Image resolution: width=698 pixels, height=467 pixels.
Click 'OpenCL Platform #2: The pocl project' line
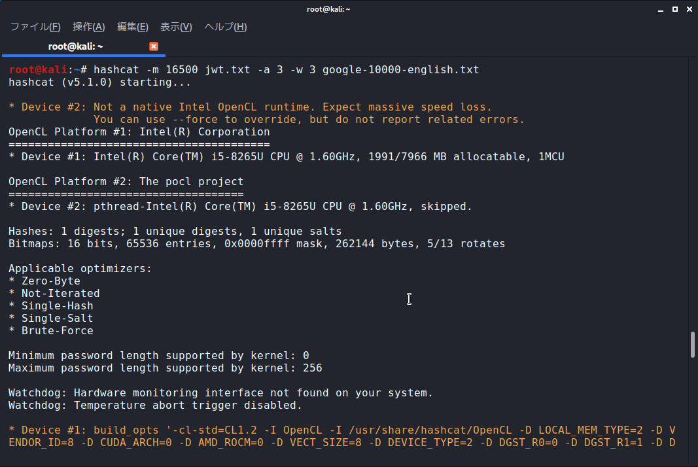click(x=126, y=182)
